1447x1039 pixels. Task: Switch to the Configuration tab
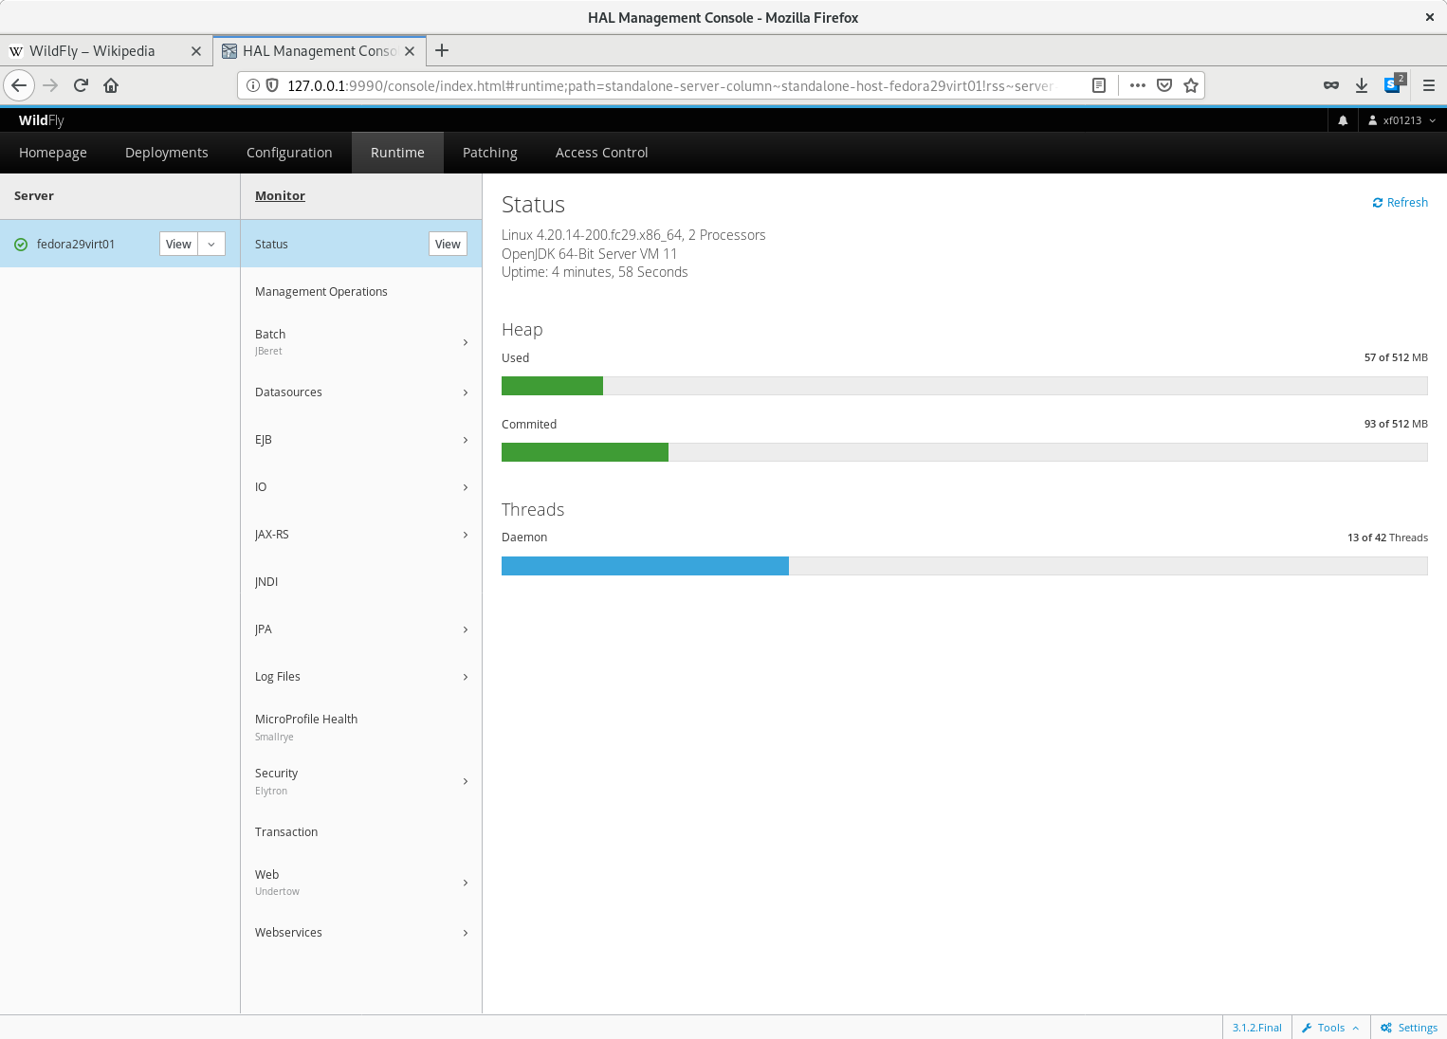(x=289, y=153)
